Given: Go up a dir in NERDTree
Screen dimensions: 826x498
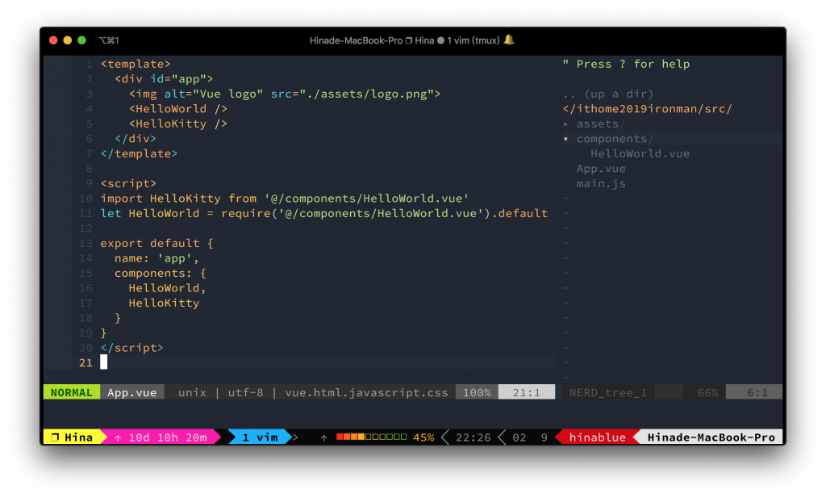Looking at the screenshot, I should pos(608,94).
